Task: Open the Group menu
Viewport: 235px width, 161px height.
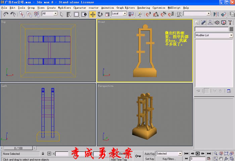Action: tap(31, 8)
